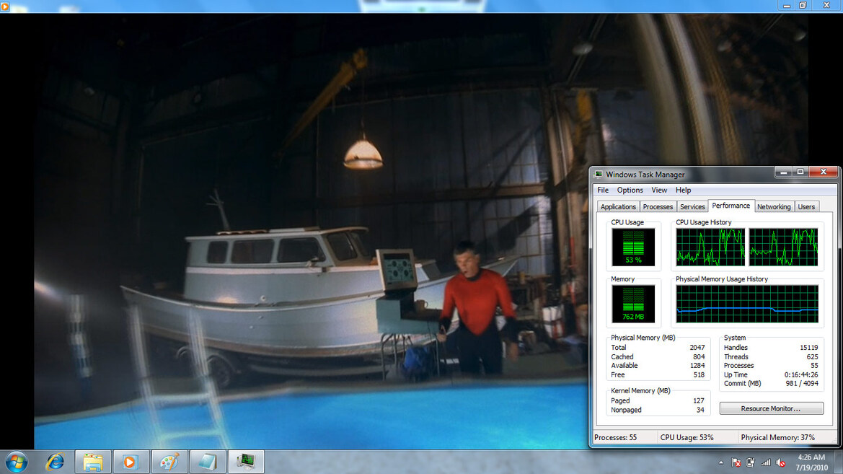Restore down the media player window
This screenshot has height=474, width=843.
pyautogui.click(x=803, y=5)
